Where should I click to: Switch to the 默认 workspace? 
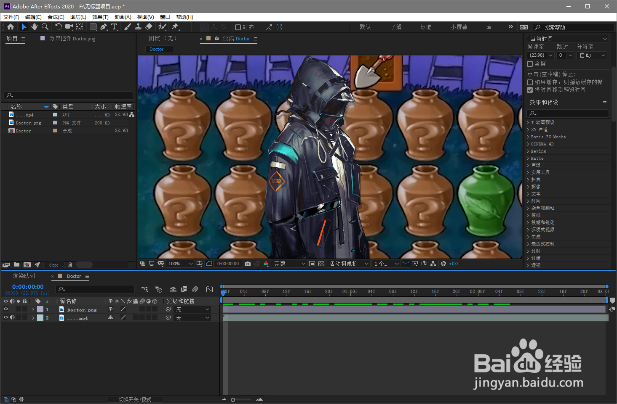point(365,27)
